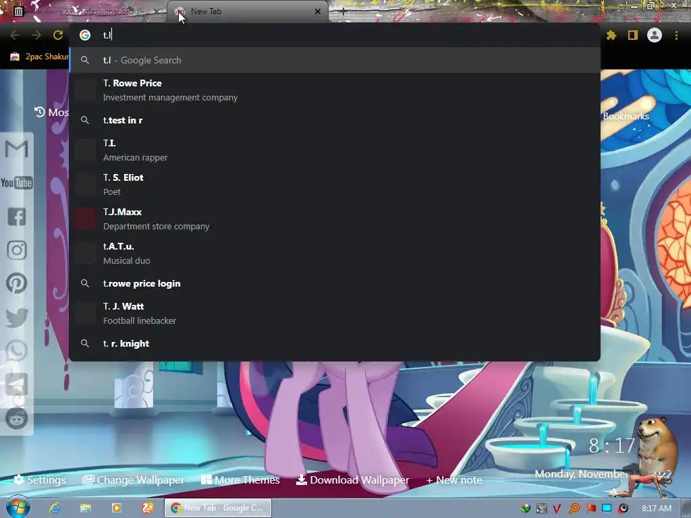The height and width of the screenshot is (518, 691).
Task: Choose the T. Rowe Price suggestion
Action: coord(335,90)
